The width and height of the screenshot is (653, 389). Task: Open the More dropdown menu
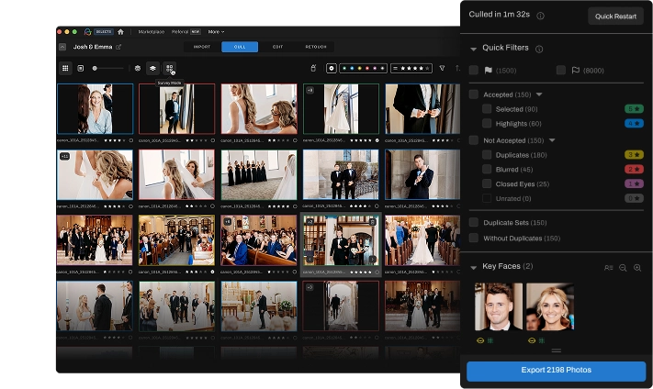click(x=216, y=31)
